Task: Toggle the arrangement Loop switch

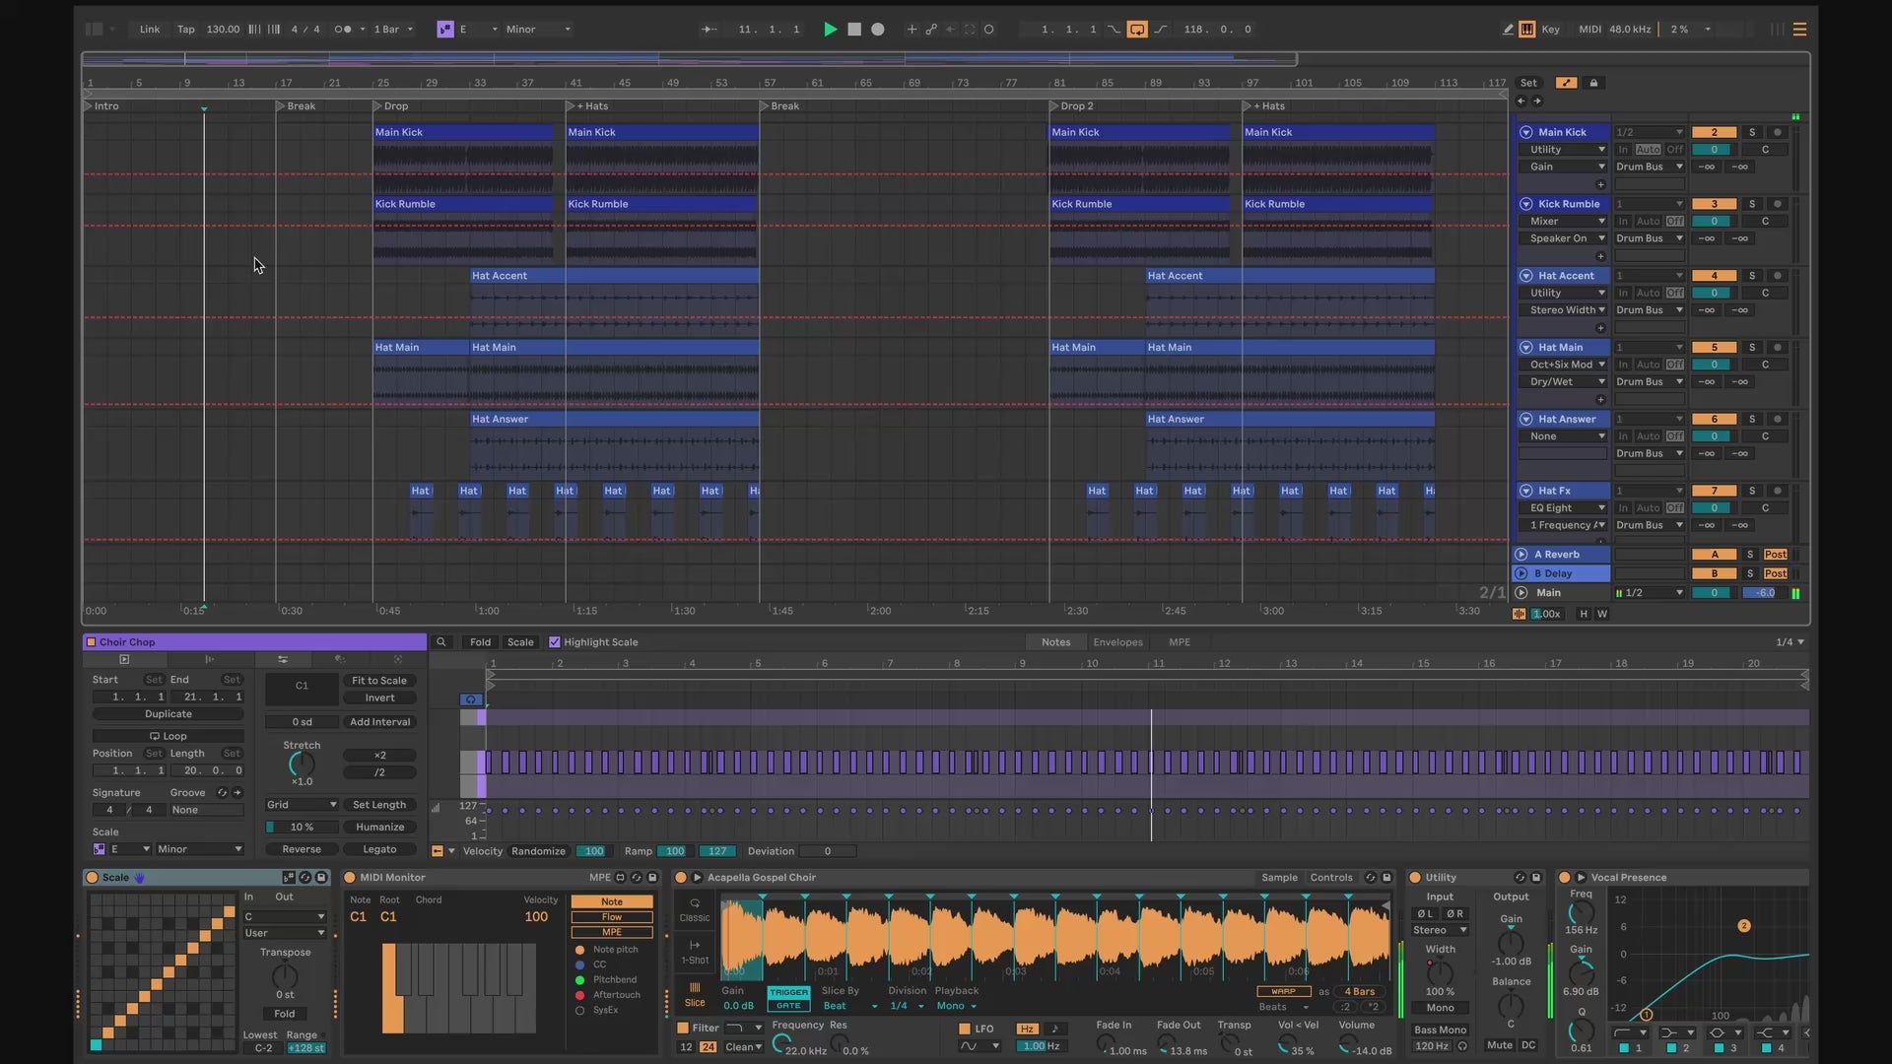Action: coord(1137,30)
